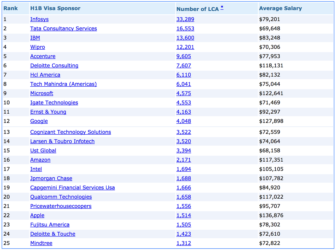
Task: Open the IBM sponsor link
Action: click(35, 38)
